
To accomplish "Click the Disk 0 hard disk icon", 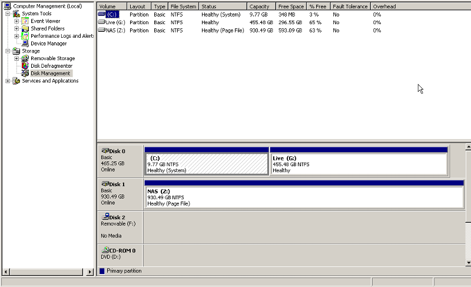I will [105, 150].
